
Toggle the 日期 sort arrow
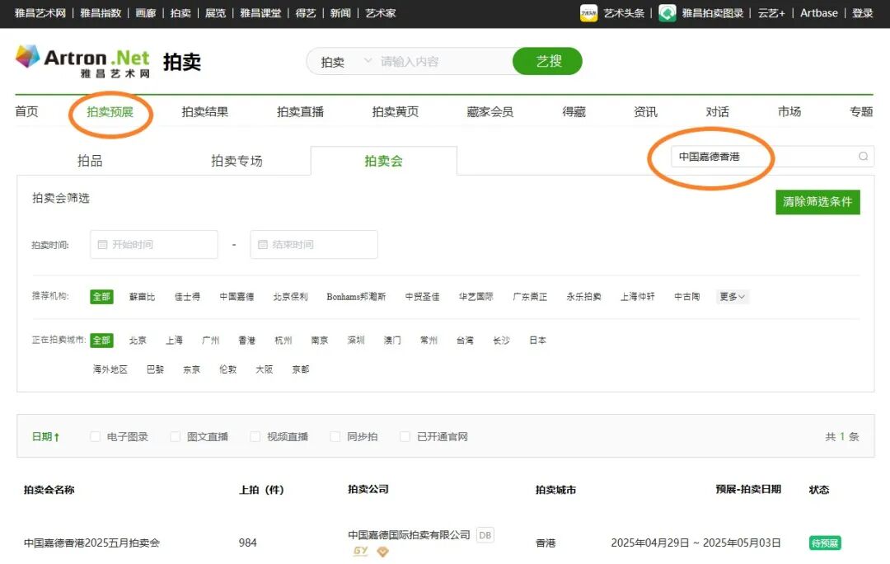[x=57, y=437]
